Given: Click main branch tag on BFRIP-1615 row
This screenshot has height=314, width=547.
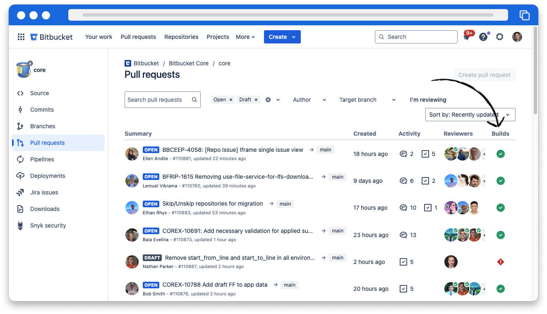Looking at the screenshot, I should pos(338,177).
